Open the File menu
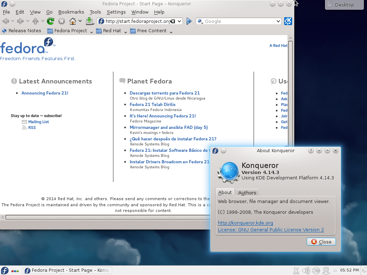Viewport: 367px width, 275px height. (x=6, y=12)
